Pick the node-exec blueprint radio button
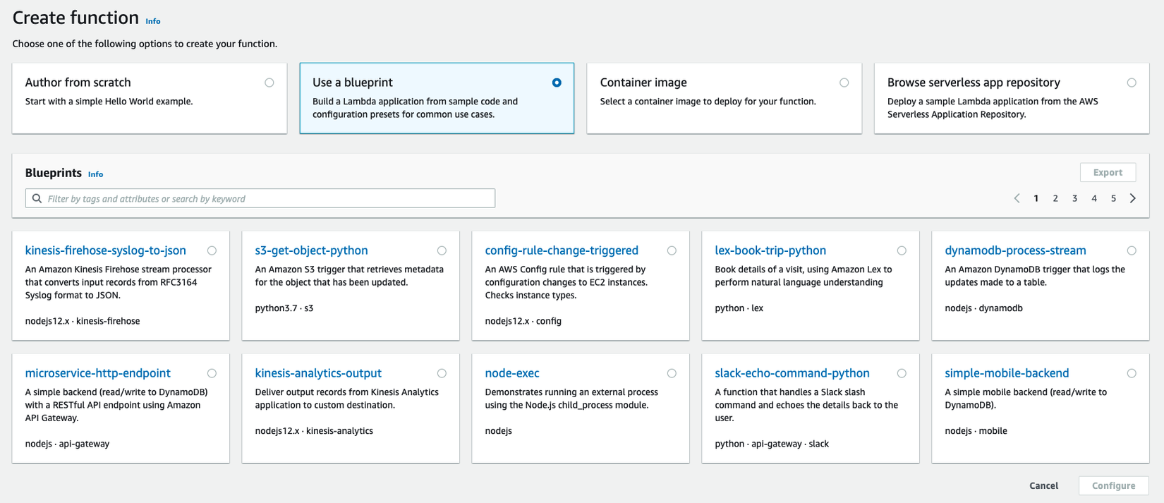The width and height of the screenshot is (1164, 503). [672, 373]
